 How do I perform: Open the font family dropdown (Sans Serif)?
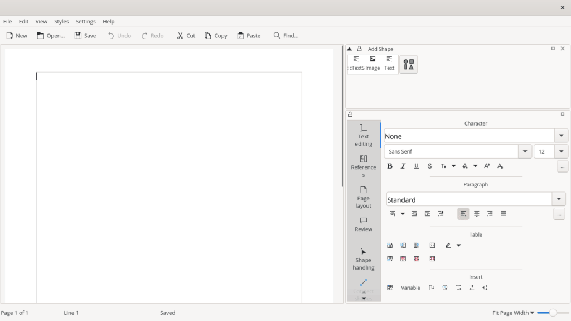(x=525, y=151)
